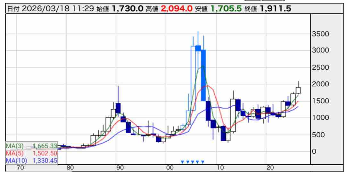The width and height of the screenshot is (347, 172).
Task: Jump to the 70 mark on time axis
Action: [x=20, y=168]
